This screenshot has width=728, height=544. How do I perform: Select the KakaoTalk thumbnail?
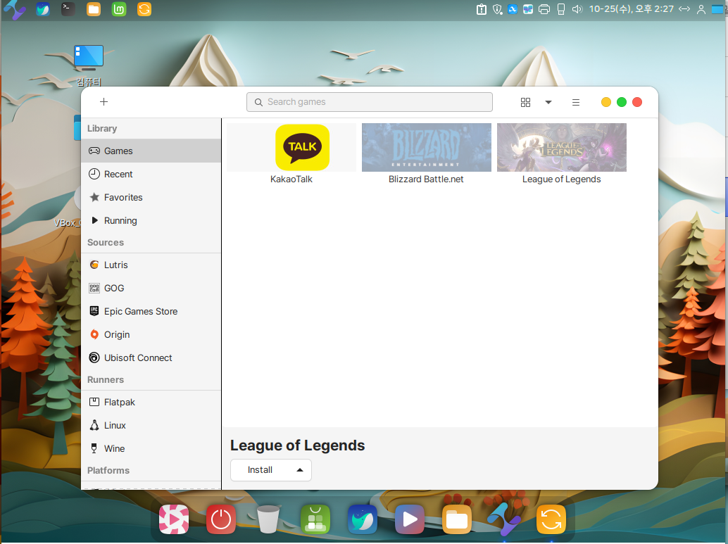pos(302,148)
